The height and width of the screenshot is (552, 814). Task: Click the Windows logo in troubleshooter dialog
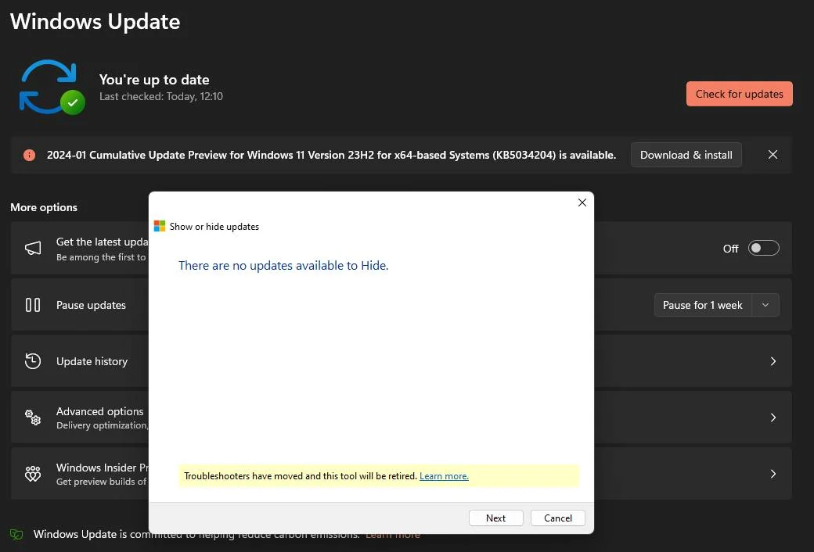pos(160,226)
